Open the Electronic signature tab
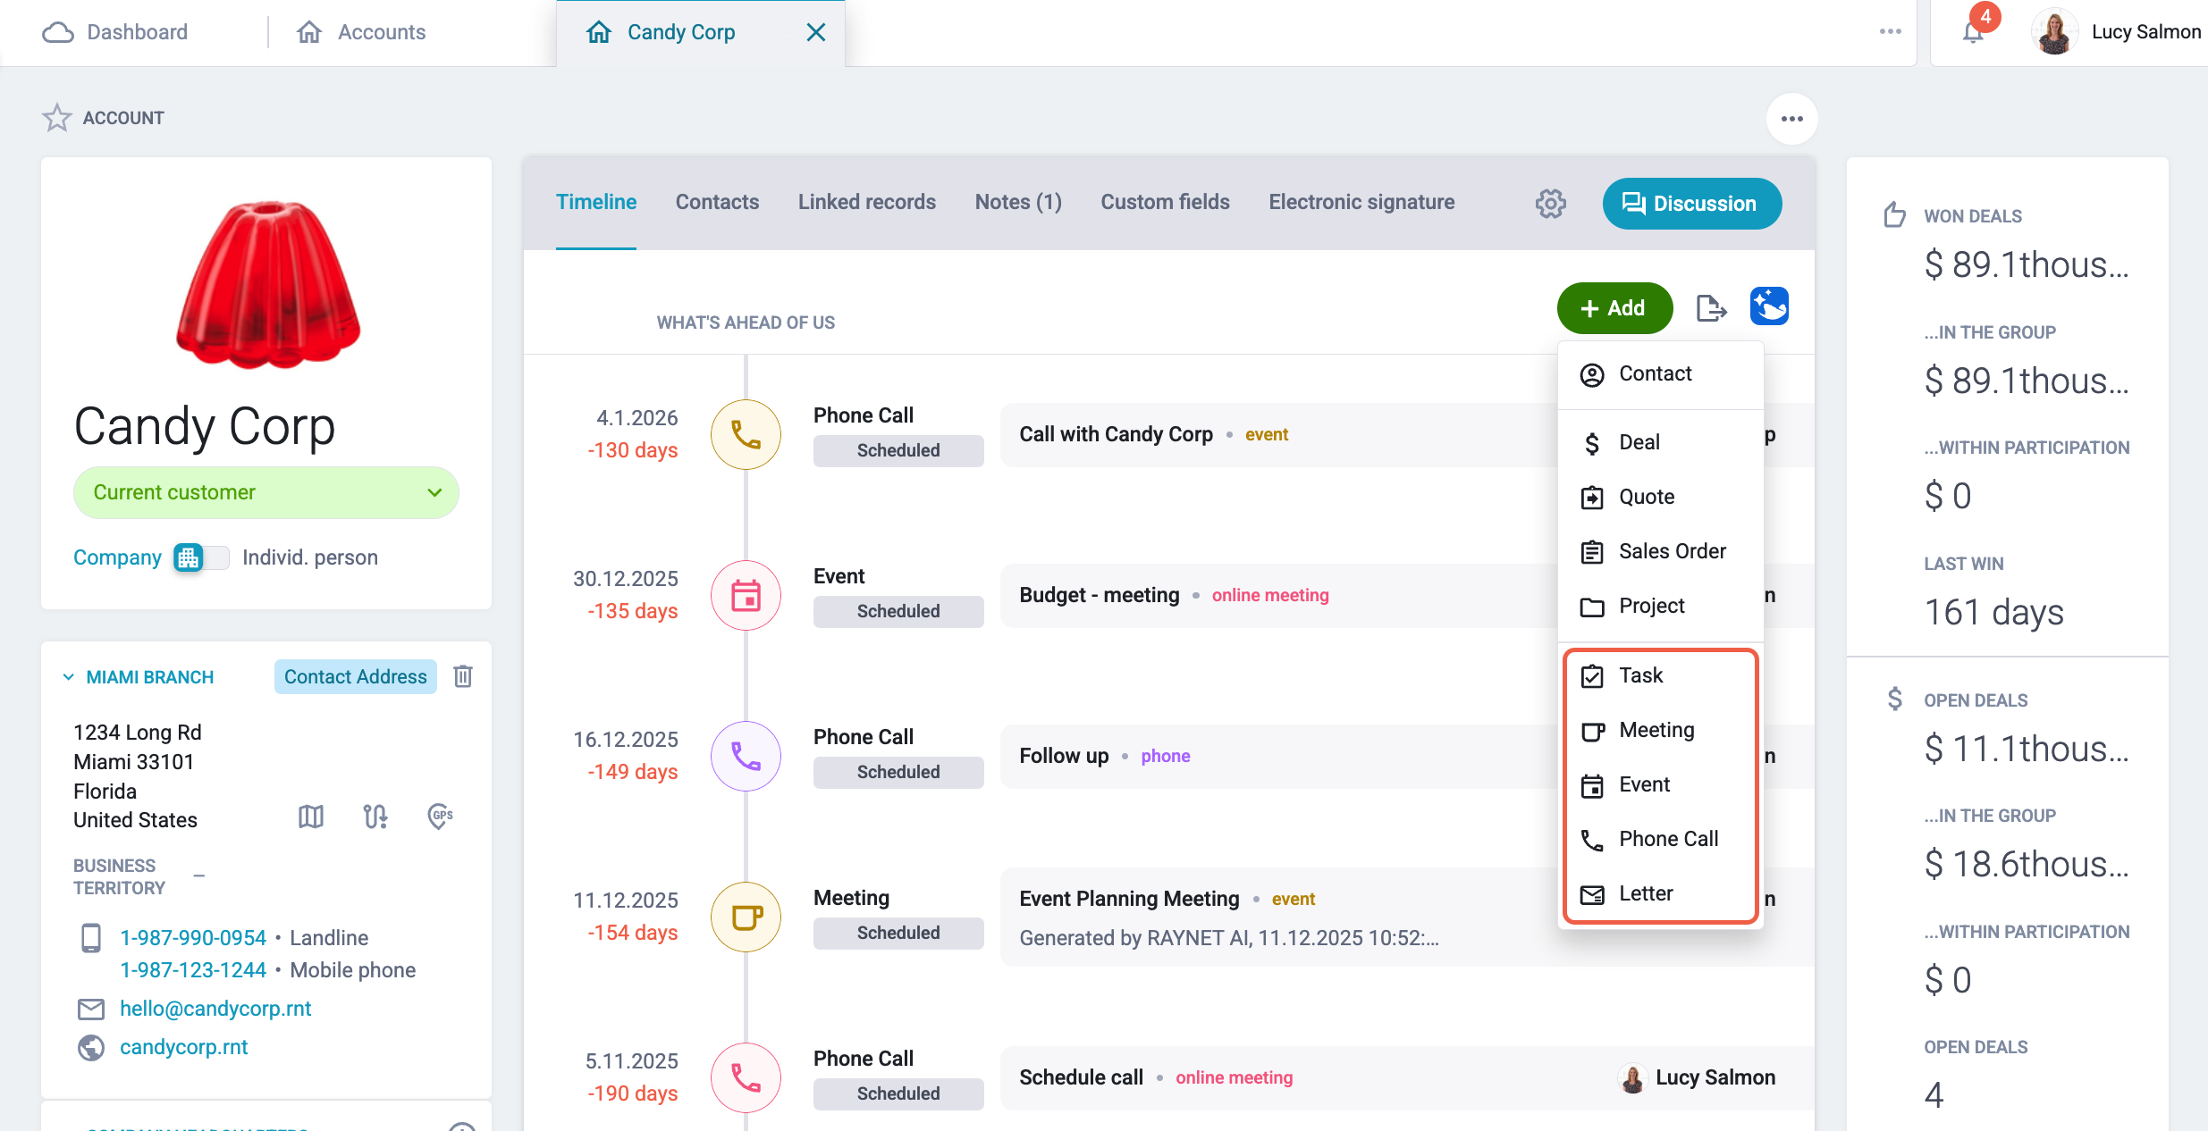2208x1131 pixels. click(x=1361, y=202)
